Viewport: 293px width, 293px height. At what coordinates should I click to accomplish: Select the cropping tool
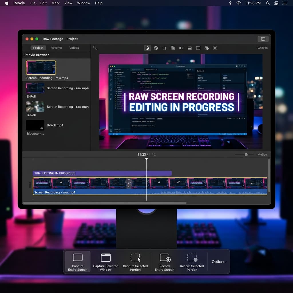click(x=164, y=48)
